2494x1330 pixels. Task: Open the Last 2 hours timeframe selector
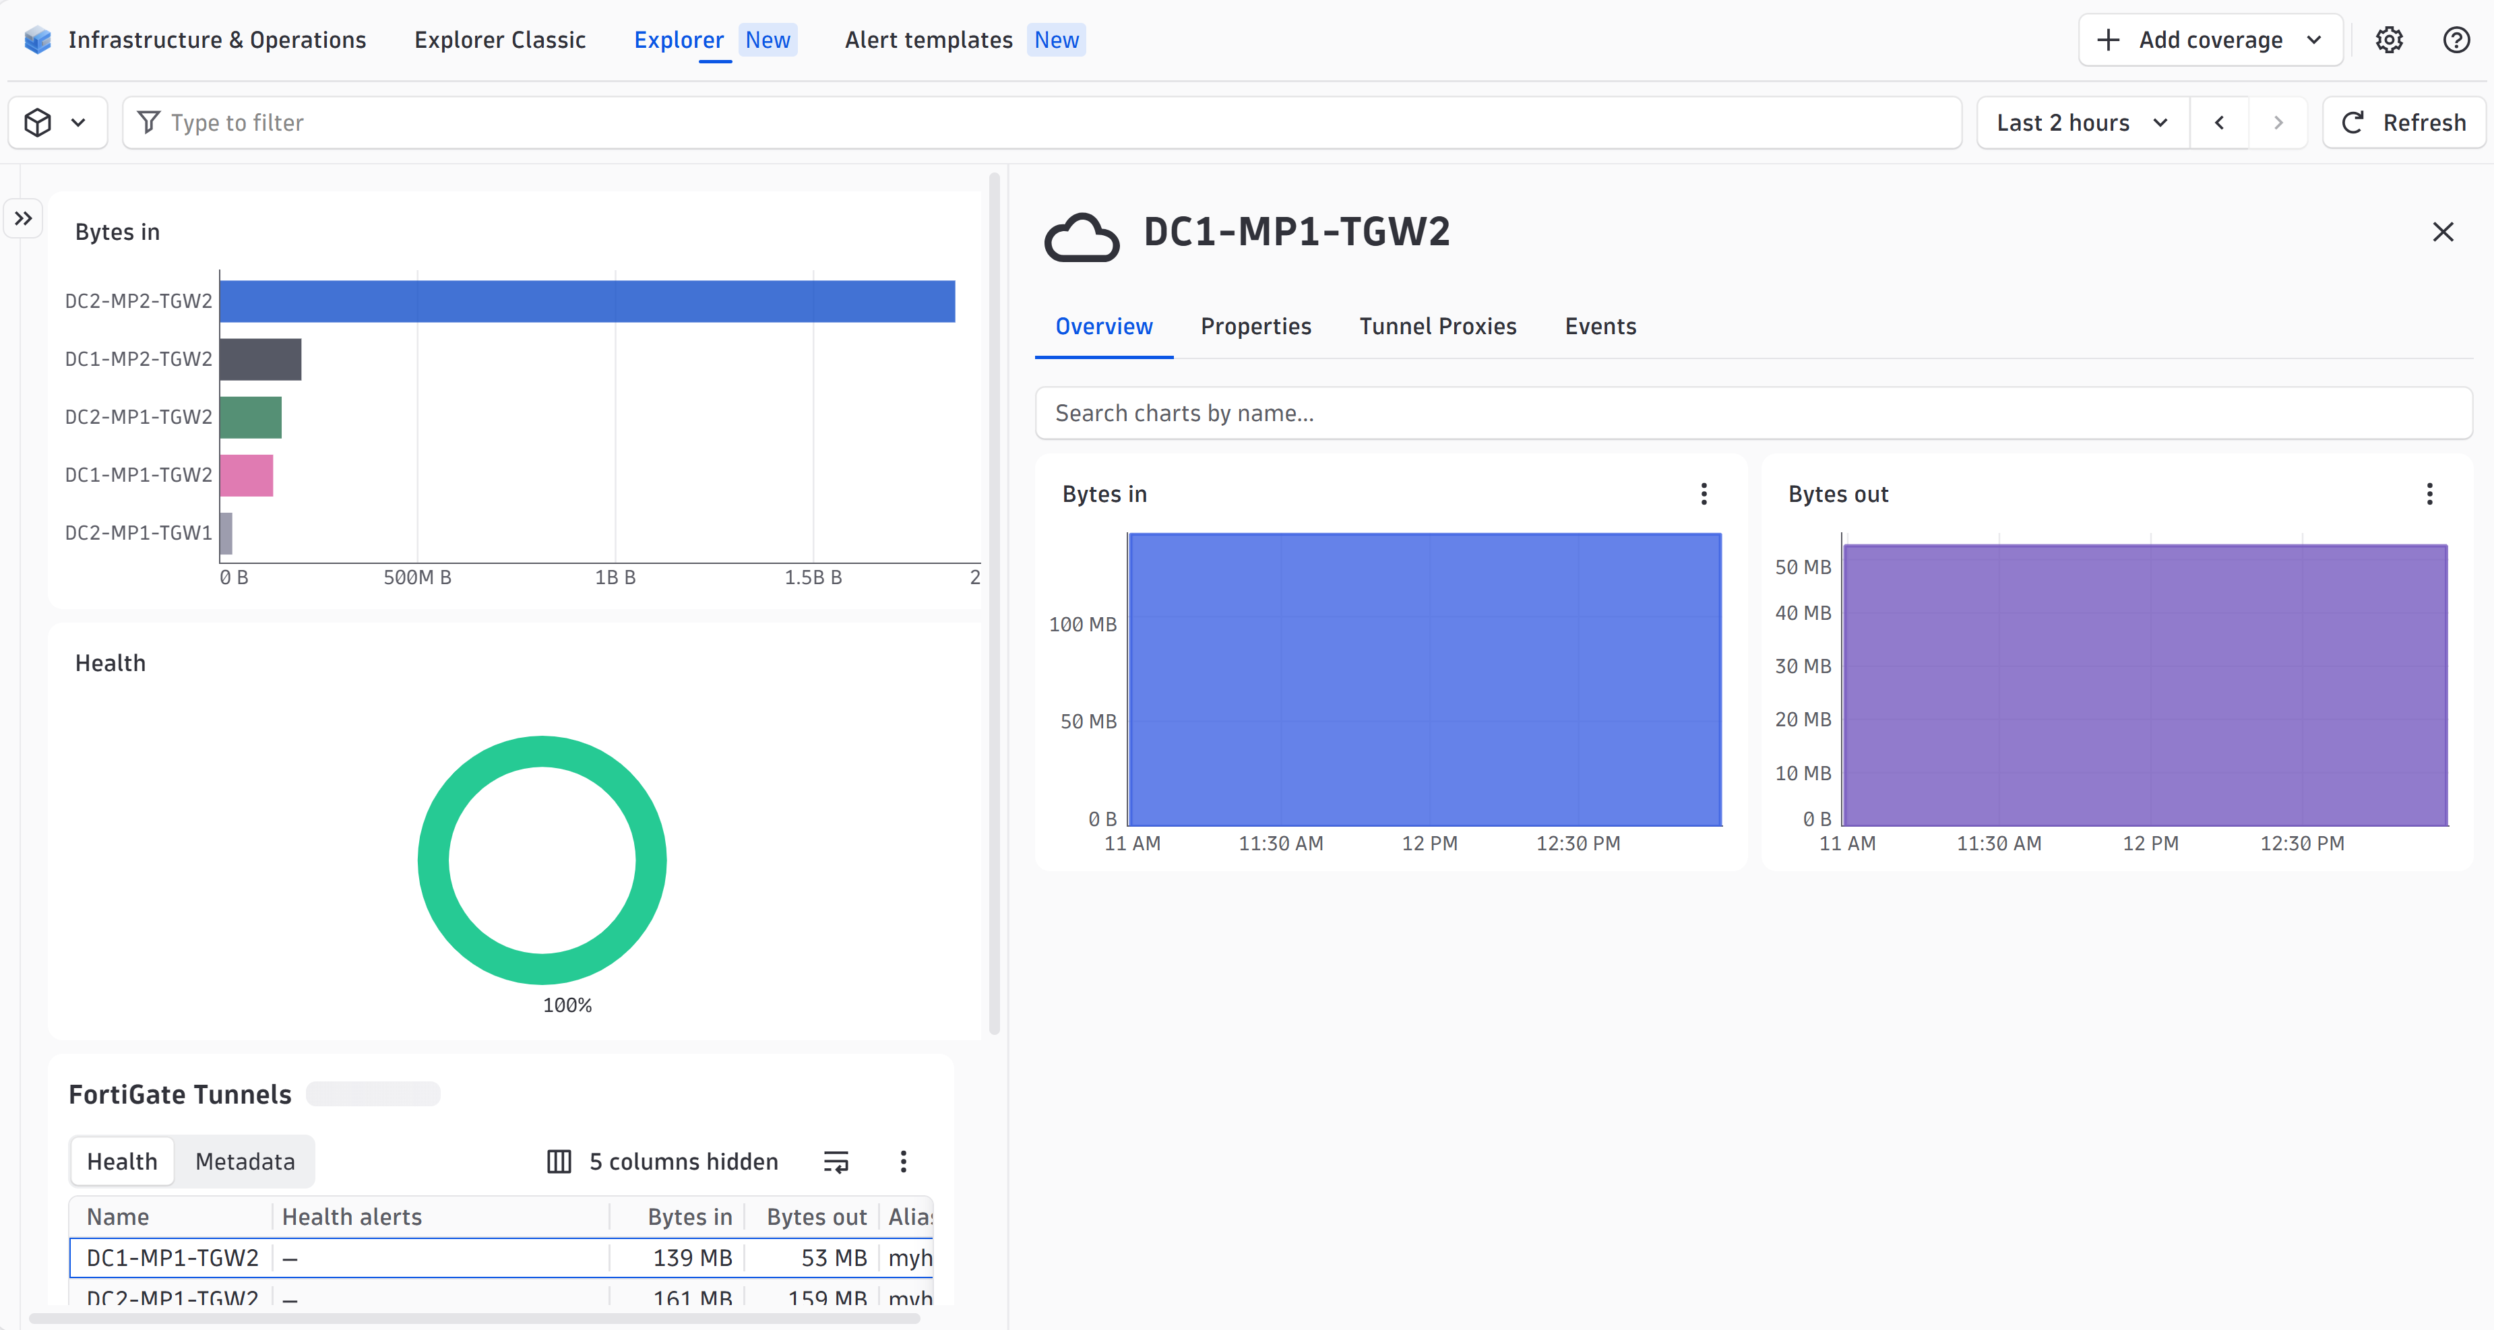[2082, 123]
